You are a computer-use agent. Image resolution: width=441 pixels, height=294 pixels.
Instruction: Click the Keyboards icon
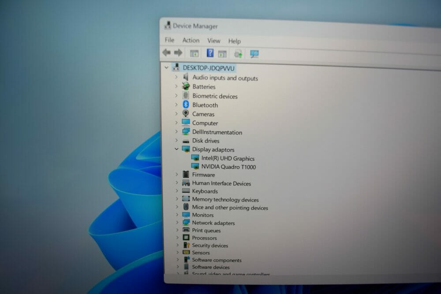click(x=186, y=190)
